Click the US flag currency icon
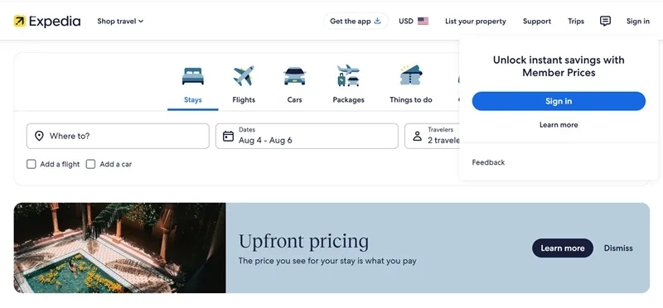The image size is (663, 308). (x=423, y=22)
